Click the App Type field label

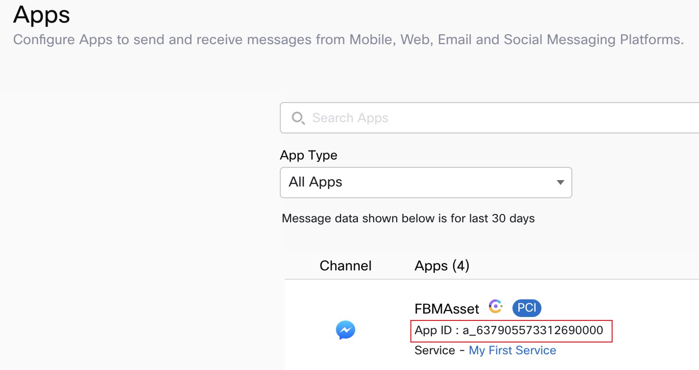309,156
